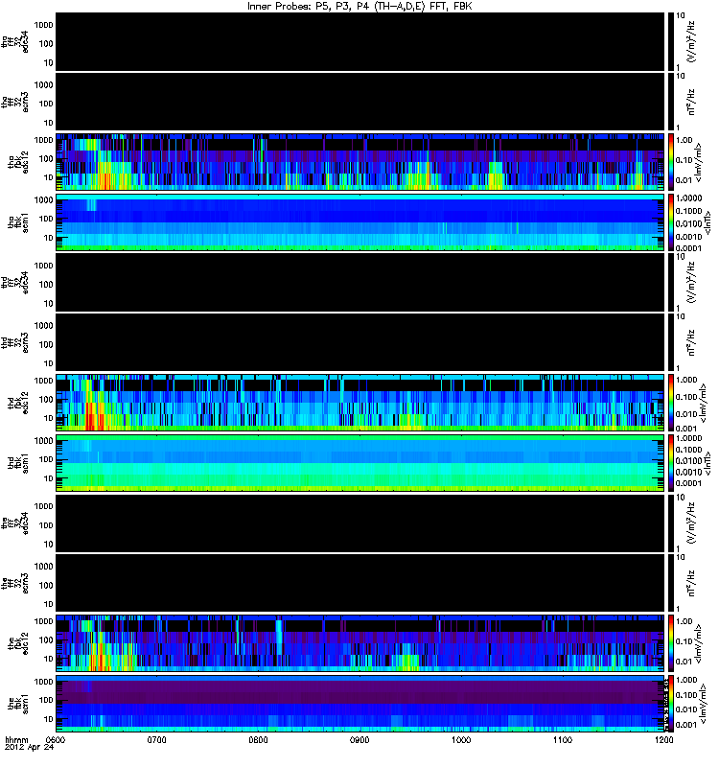The image size is (719, 767).
Task: Click the empty tha fff edc34 top panel
Action: point(360,41)
